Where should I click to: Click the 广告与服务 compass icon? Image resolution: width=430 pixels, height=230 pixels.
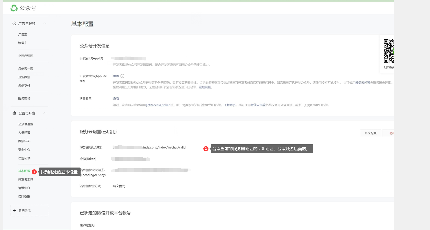pyautogui.click(x=14, y=23)
